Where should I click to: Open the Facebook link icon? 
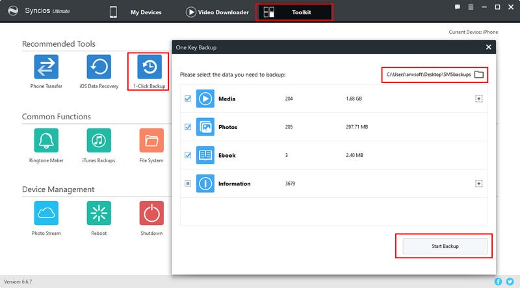[x=499, y=282]
